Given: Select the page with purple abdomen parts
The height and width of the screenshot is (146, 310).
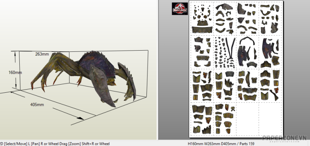Looking at the screenshot, I should click(x=247, y=52).
